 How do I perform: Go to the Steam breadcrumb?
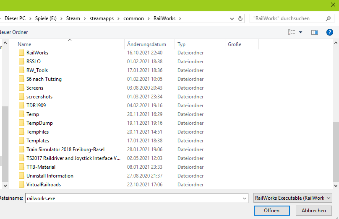73,18
